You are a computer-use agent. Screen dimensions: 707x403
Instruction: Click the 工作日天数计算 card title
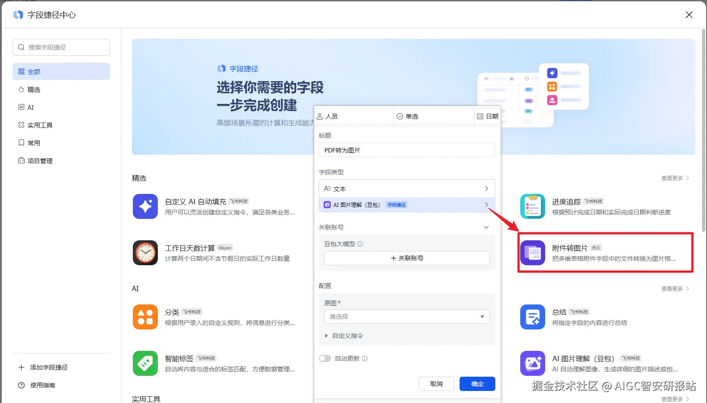[x=190, y=248]
